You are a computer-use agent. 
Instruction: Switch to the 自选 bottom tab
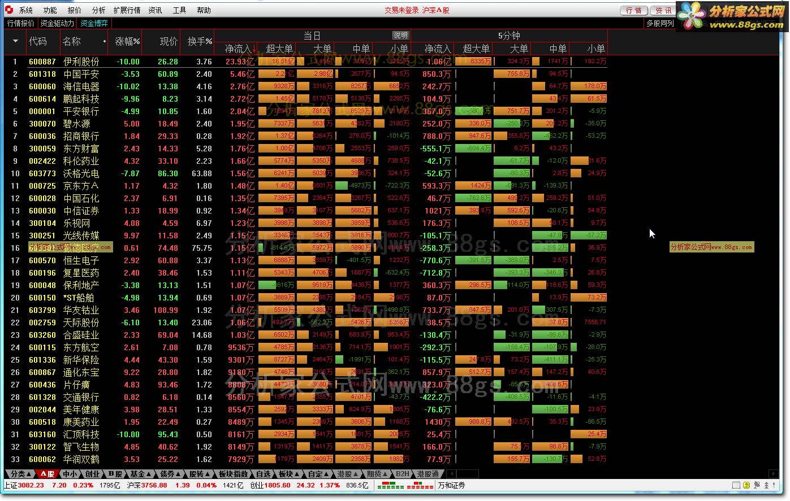point(263,474)
